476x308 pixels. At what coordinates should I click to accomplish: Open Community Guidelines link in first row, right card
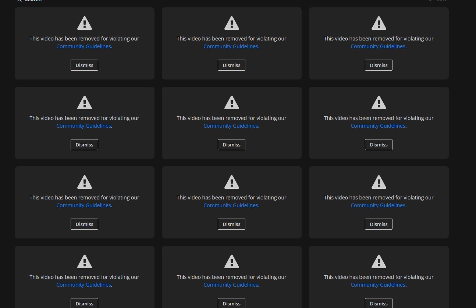click(378, 46)
